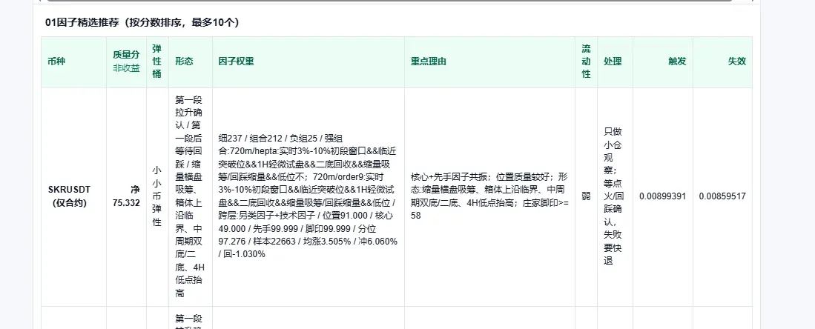Click the quality score 净 75.332
The image size is (815, 329).
(126, 196)
